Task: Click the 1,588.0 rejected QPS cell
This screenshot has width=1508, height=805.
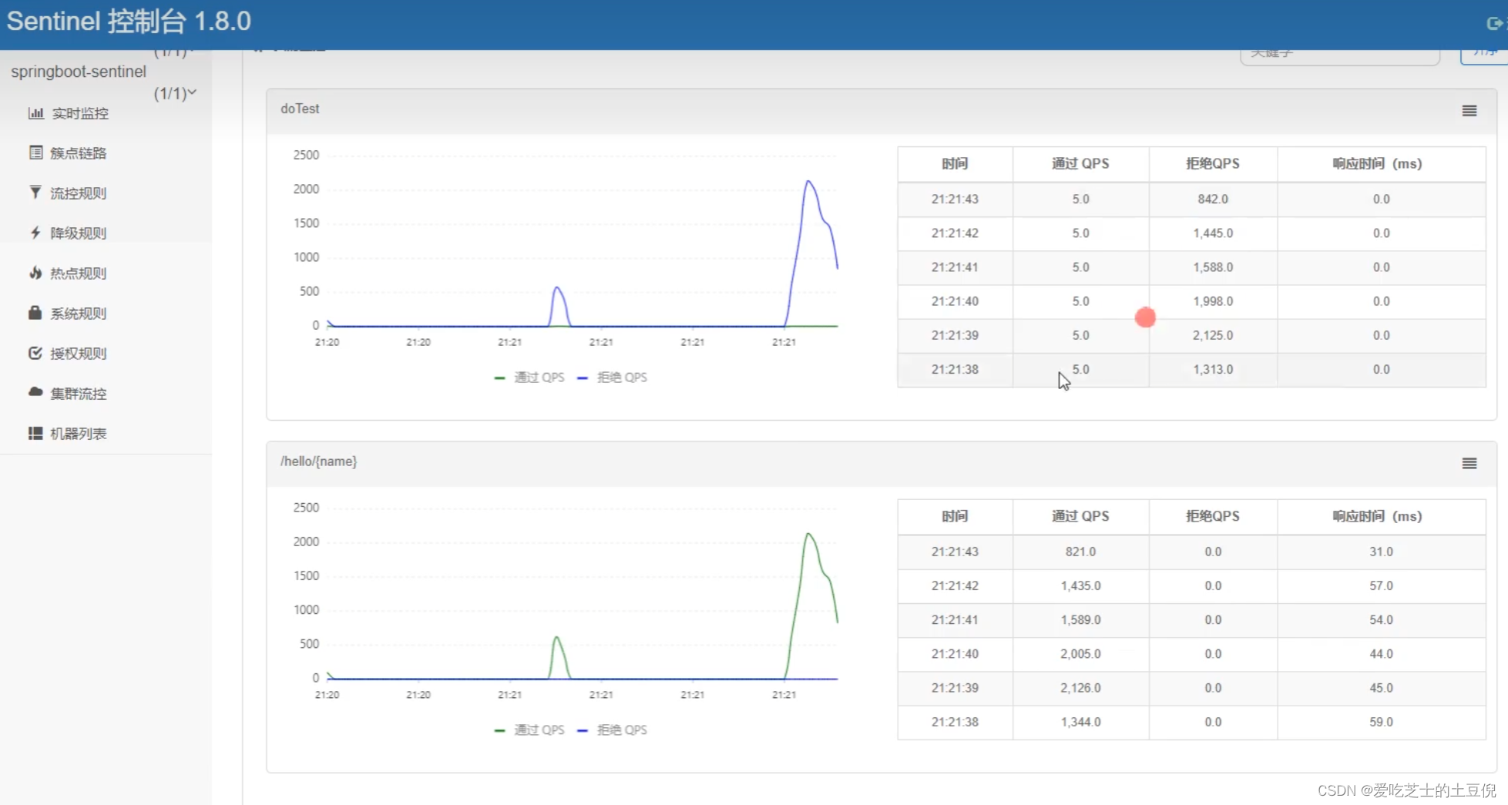Action: pyautogui.click(x=1213, y=267)
